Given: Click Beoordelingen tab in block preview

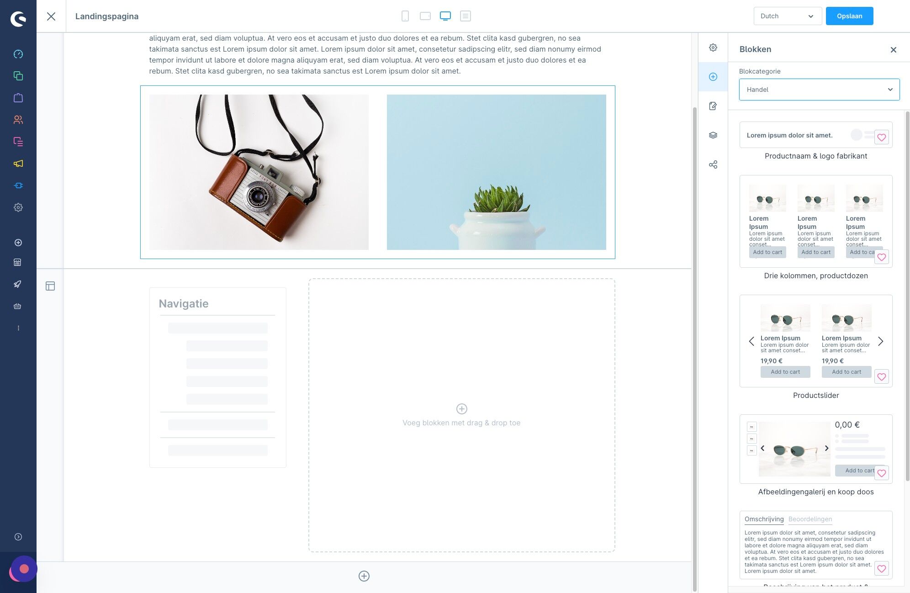Looking at the screenshot, I should 810,519.
